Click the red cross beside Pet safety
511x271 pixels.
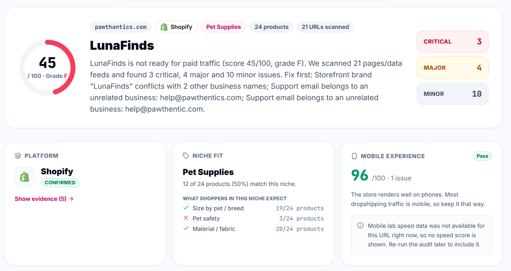(x=186, y=218)
